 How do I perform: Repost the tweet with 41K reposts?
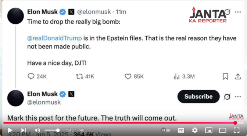85,76
